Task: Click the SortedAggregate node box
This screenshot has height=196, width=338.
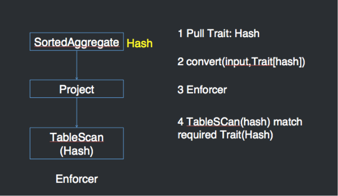Action: [x=77, y=42]
